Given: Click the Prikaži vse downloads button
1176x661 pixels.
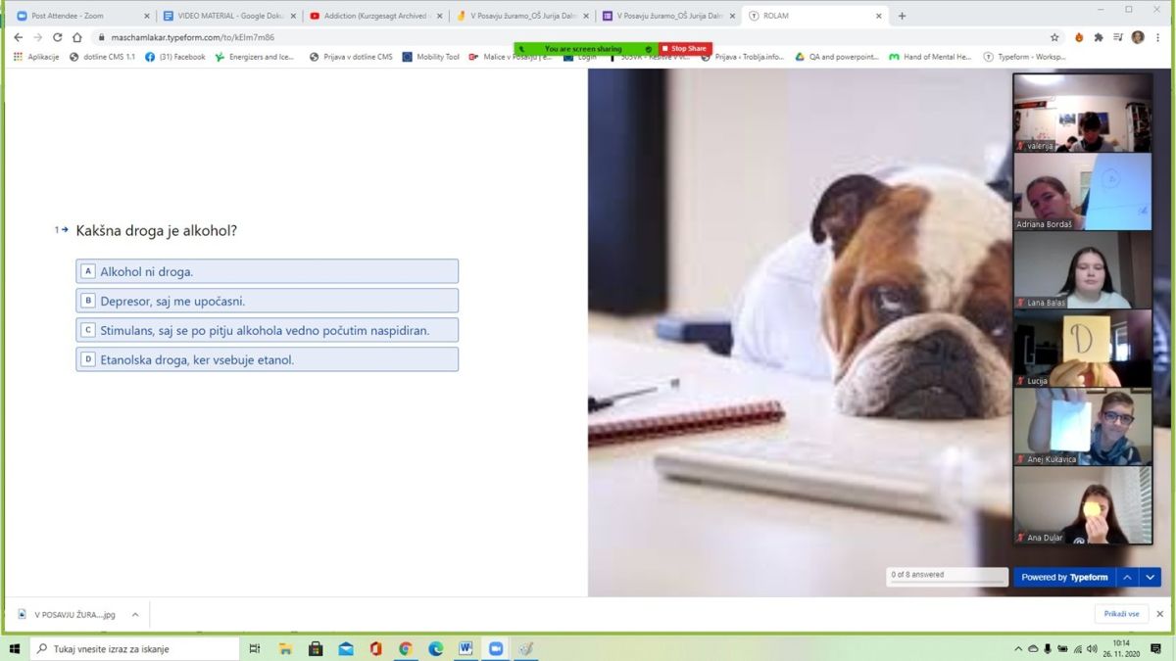Looking at the screenshot, I should tap(1121, 614).
